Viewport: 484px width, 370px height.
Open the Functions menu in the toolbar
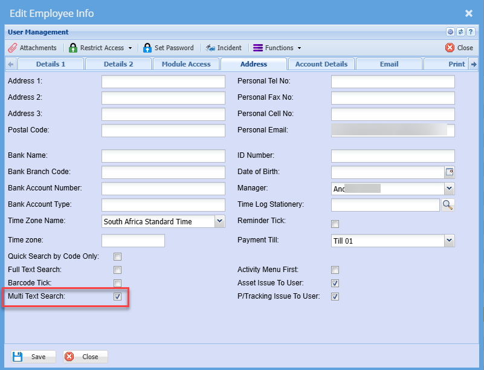coord(277,48)
